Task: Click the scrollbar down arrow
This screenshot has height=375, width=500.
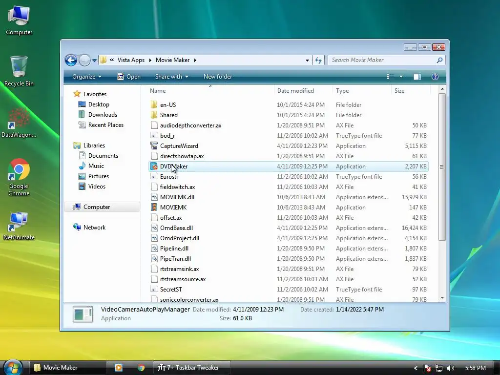Action: coord(442,297)
